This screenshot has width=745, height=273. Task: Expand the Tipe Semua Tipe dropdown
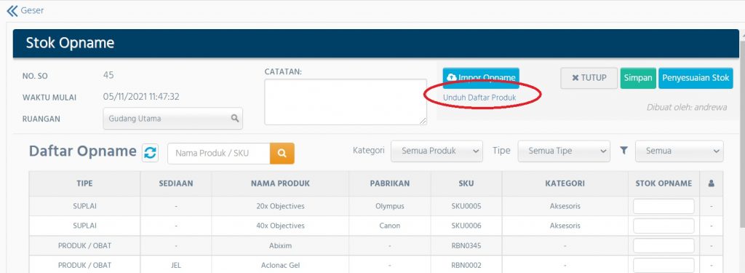(x=564, y=151)
